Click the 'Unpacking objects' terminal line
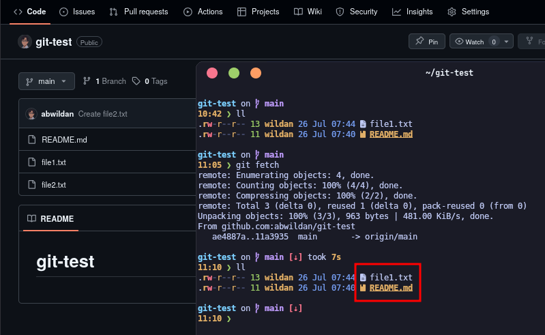The height and width of the screenshot is (335, 545). [x=346, y=216]
